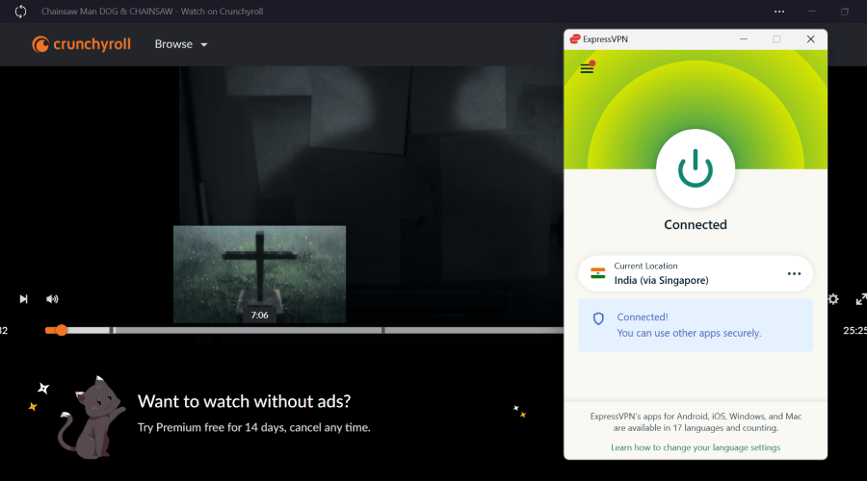Click the 25:25 total duration time
The width and height of the screenshot is (867, 481).
(854, 330)
